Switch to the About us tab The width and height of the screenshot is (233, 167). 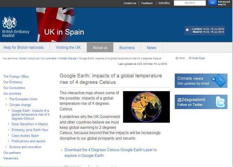(x=100, y=47)
